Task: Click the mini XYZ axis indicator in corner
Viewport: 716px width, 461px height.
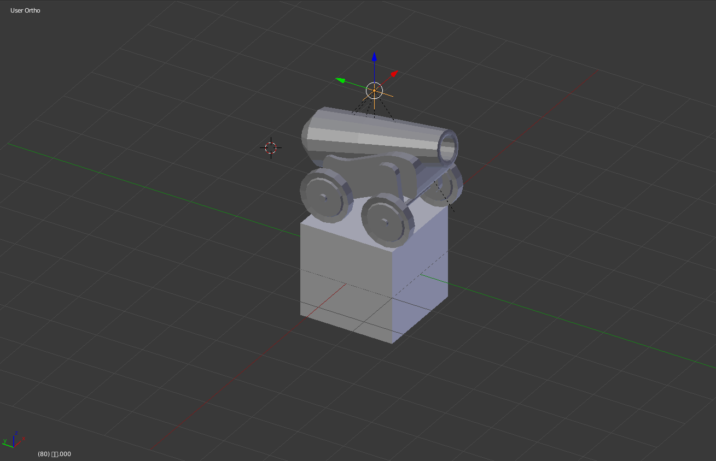Action: coord(13,440)
